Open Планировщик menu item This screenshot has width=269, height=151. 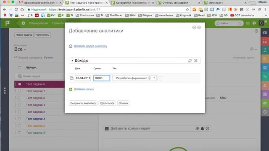[38, 23]
